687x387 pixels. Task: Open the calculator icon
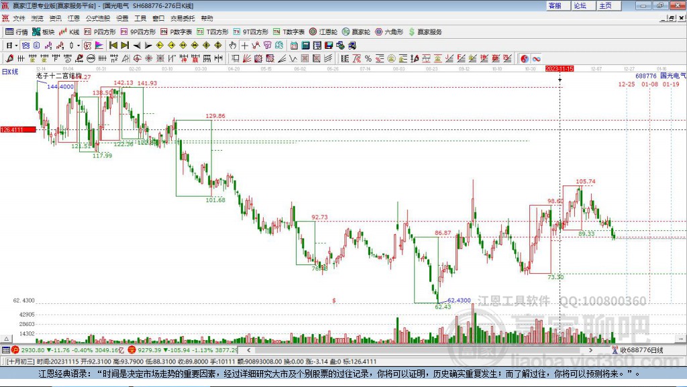(306, 46)
